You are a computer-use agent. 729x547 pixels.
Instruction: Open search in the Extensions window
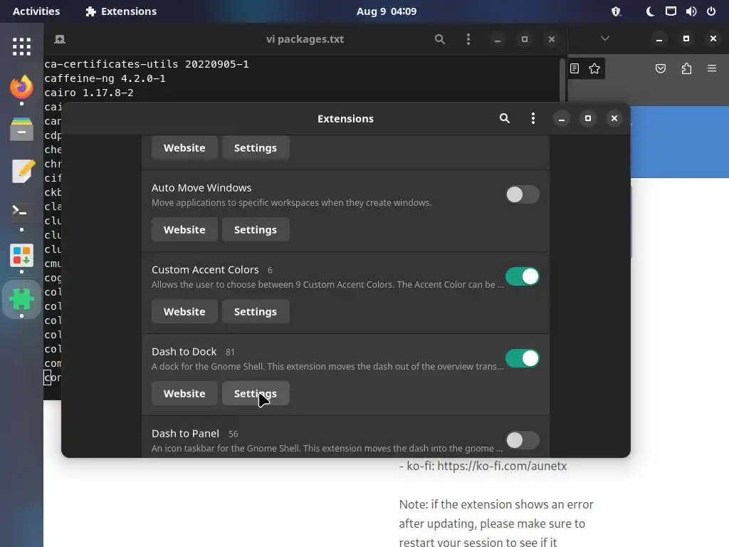[505, 119]
